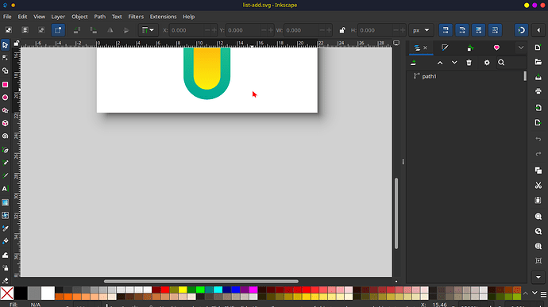Image resolution: width=548 pixels, height=307 pixels.
Task: Delete selected layer with trash icon
Action: click(469, 63)
